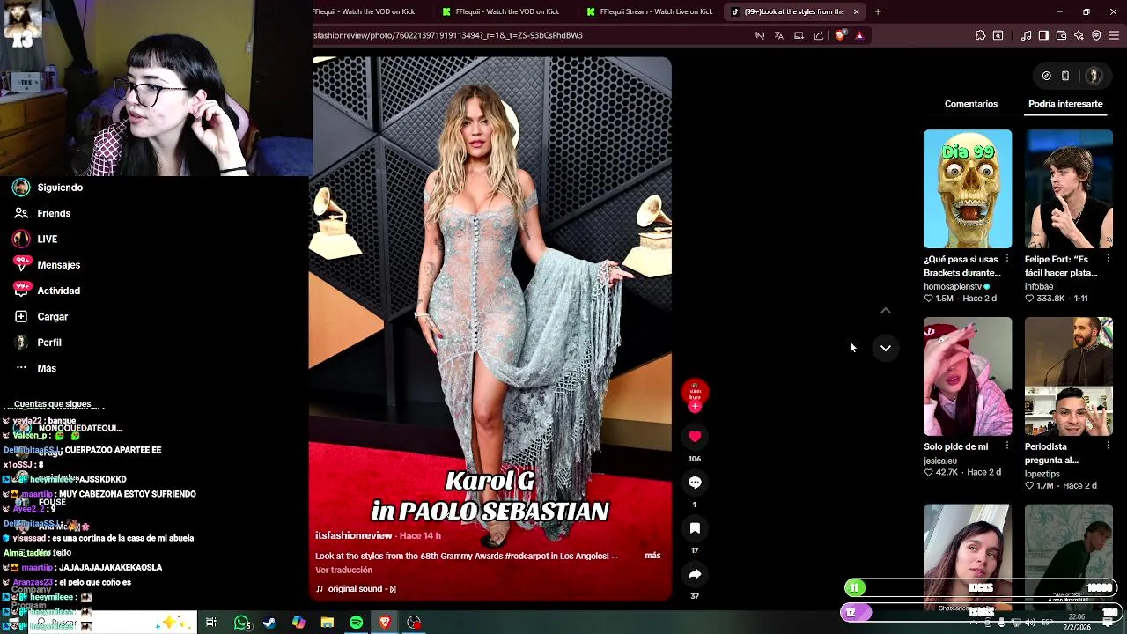The image size is (1127, 634).
Task: Click the phone app icon near avatar
Action: (x=1065, y=76)
